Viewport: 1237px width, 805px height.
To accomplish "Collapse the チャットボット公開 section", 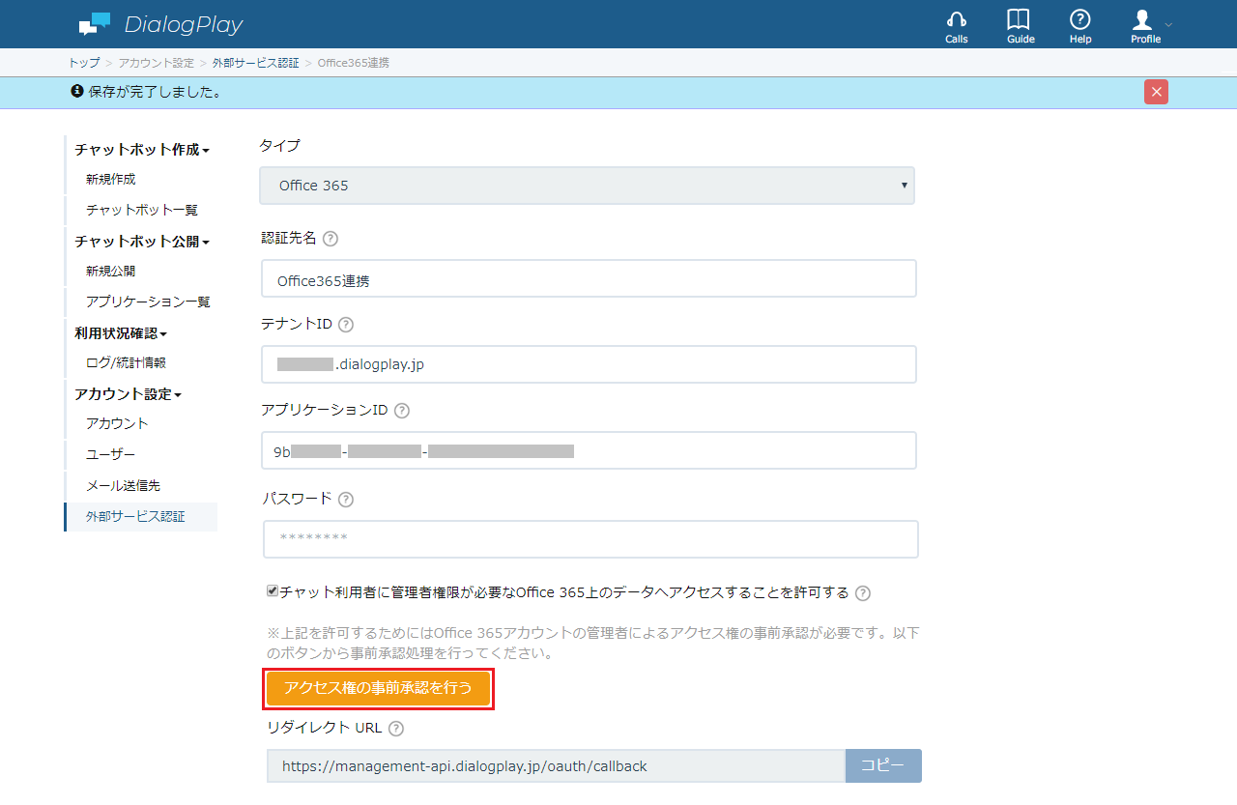I will (x=142, y=242).
